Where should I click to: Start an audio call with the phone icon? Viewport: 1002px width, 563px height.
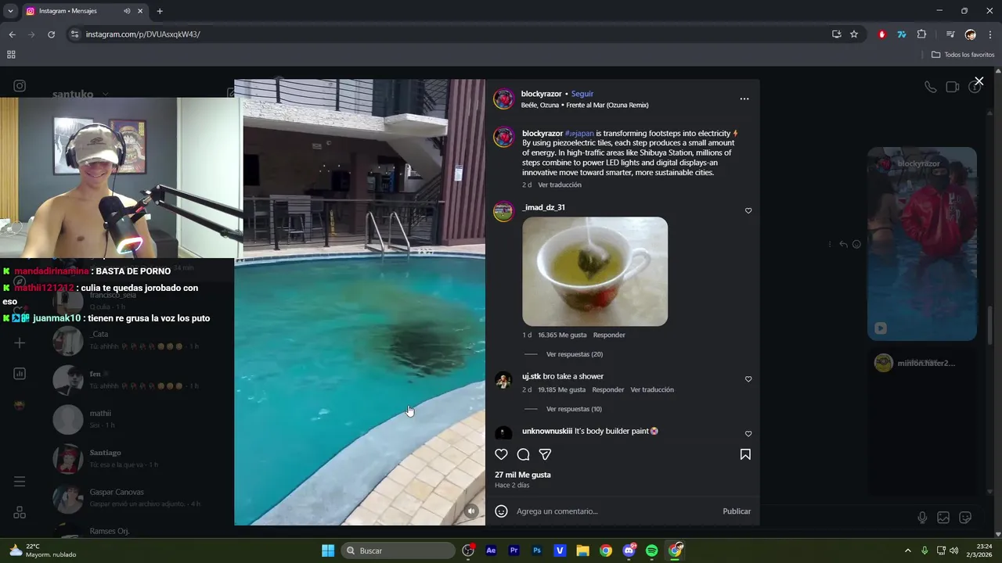tap(930, 87)
